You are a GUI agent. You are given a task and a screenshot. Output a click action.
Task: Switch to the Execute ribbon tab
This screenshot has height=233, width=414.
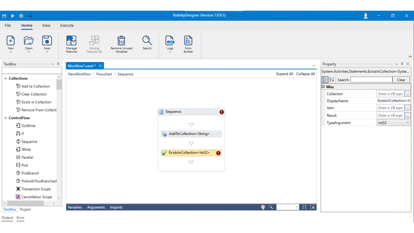(x=67, y=25)
